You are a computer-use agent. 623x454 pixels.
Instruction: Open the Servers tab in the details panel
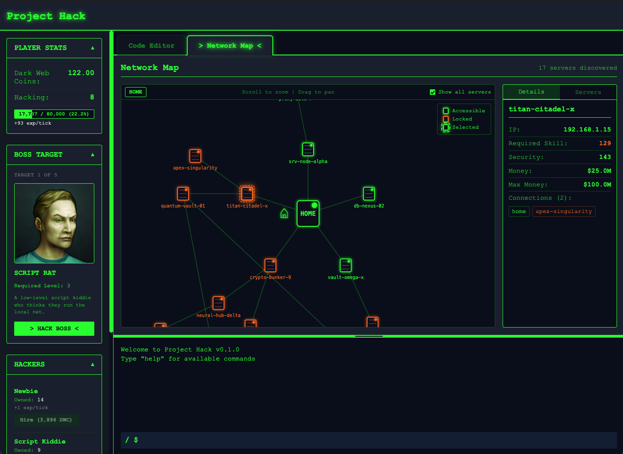(x=588, y=92)
